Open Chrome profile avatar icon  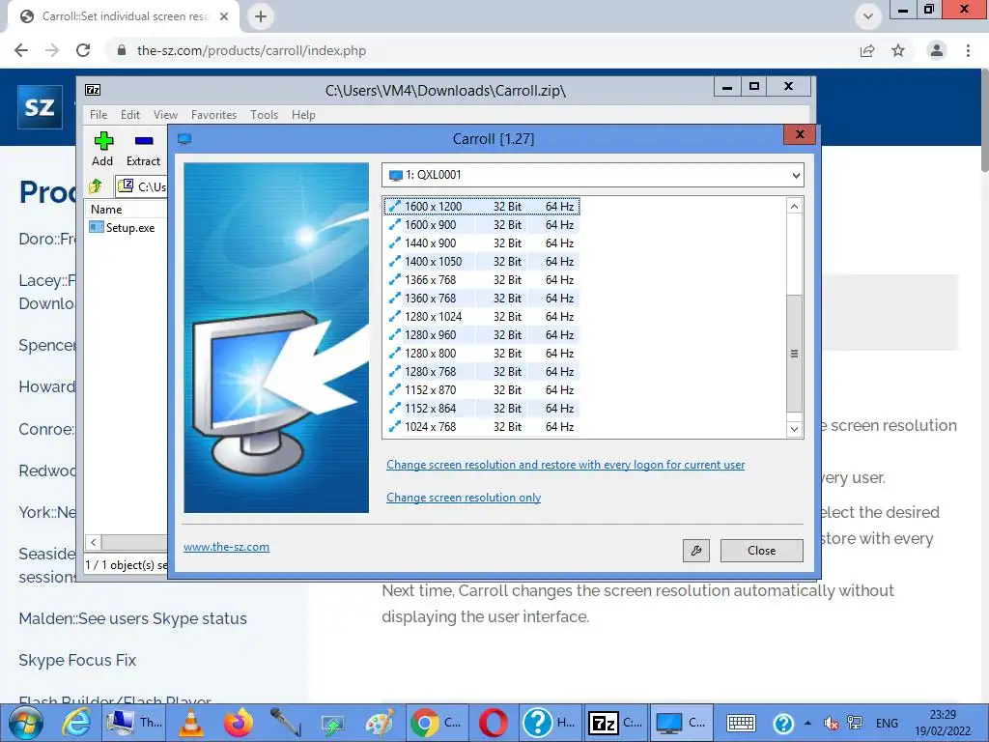click(937, 50)
